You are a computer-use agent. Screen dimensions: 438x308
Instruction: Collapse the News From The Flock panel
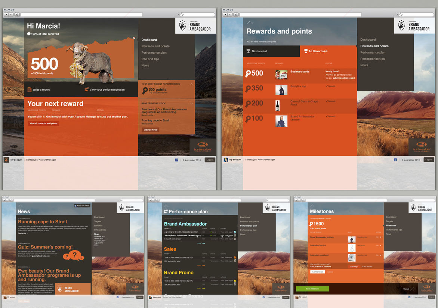(x=192, y=103)
